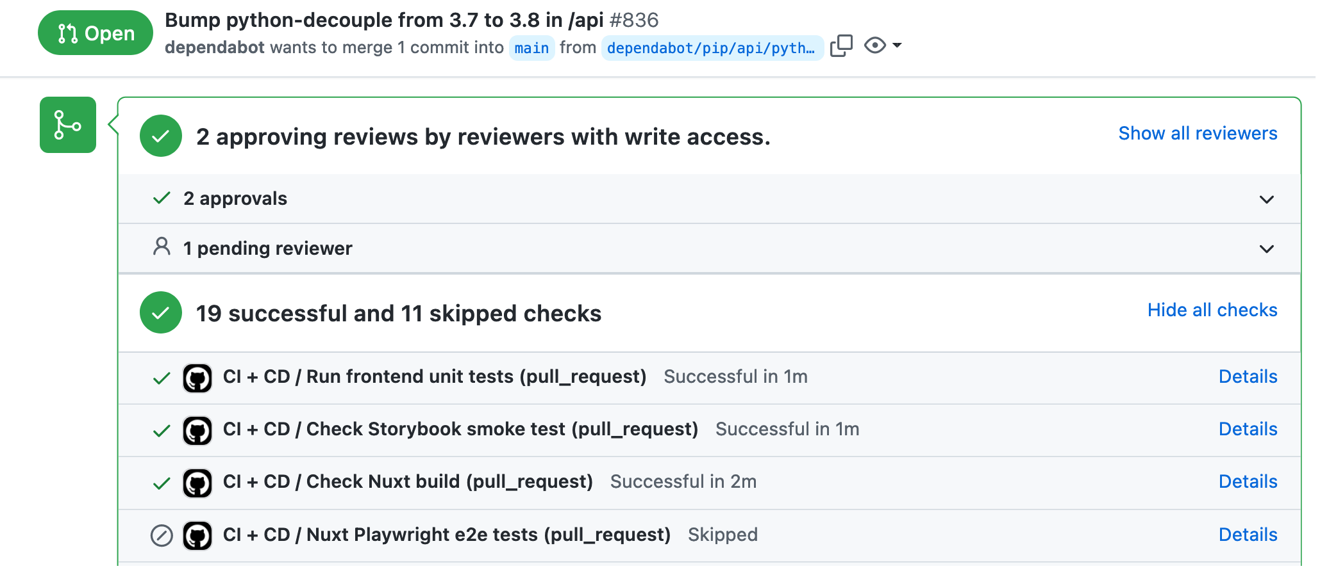Click the pending reviewer person icon
1329x571 pixels.
(162, 248)
